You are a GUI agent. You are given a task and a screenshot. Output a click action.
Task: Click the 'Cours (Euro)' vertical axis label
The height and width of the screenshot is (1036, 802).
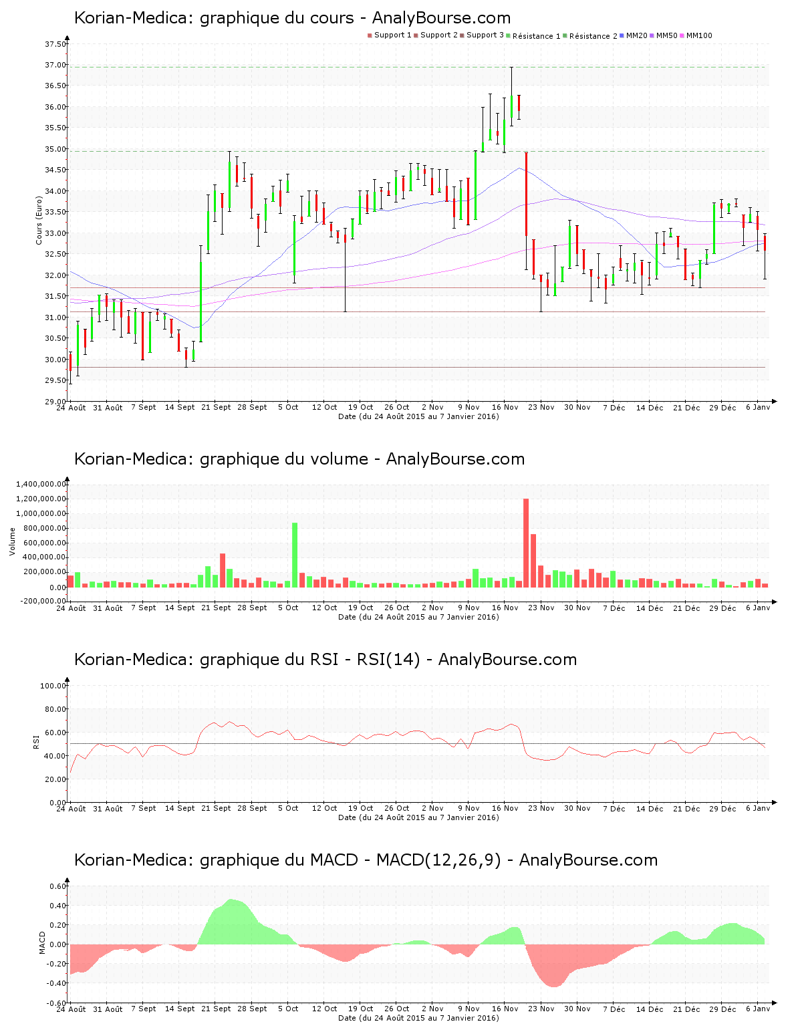[x=39, y=220]
